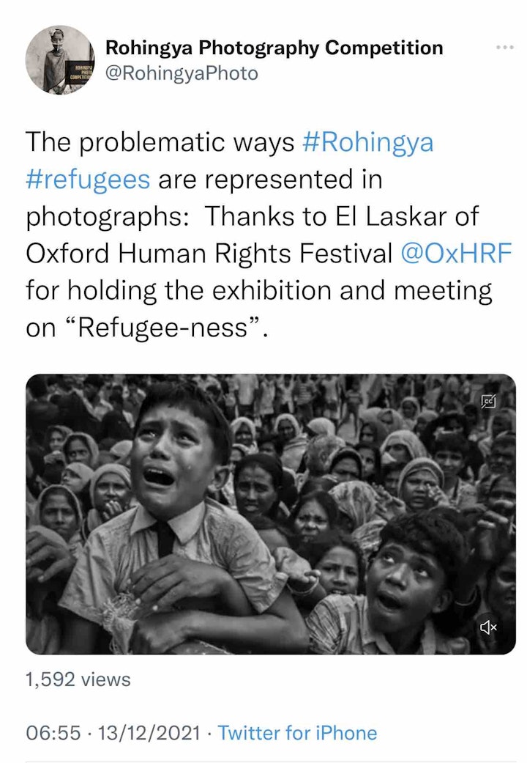
Task: Play the black-and-white crowd video
Action: [x=270, y=514]
